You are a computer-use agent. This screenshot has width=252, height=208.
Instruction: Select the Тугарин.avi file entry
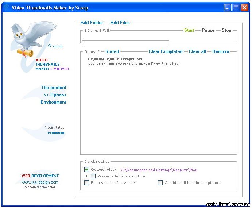pyautogui.click(x=115, y=59)
